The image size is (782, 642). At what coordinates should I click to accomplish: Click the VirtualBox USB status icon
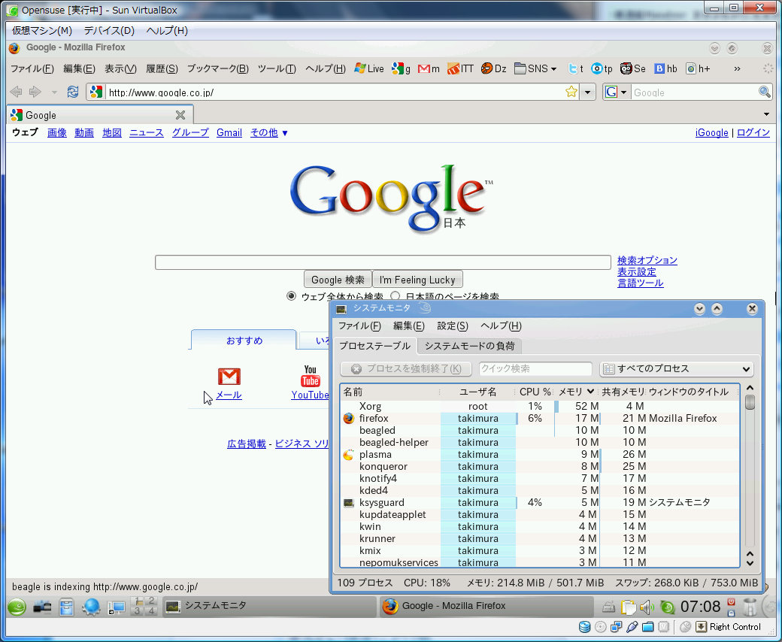pyautogui.click(x=632, y=627)
